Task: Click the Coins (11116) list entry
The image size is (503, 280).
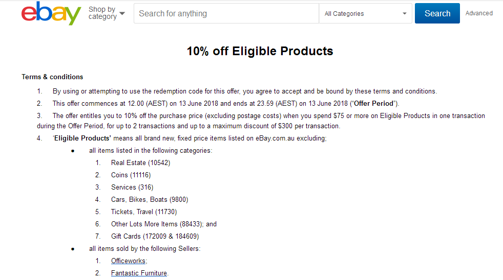Action: pyautogui.click(x=131, y=175)
